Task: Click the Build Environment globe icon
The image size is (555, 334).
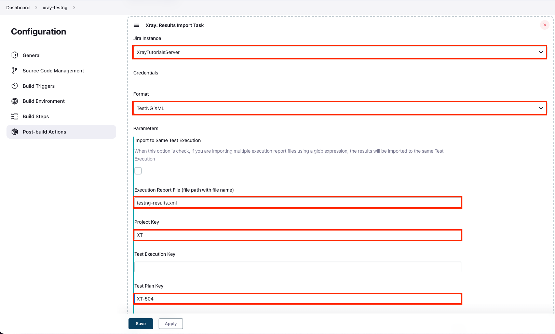Action: [15, 101]
